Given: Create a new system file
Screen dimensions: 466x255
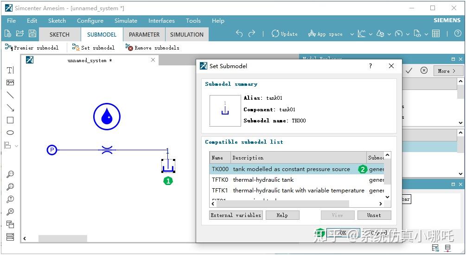Looking at the screenshot, I should [8, 33].
